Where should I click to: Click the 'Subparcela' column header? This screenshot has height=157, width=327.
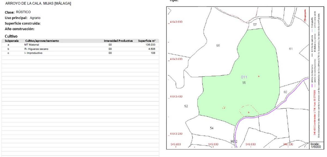coord(12,41)
